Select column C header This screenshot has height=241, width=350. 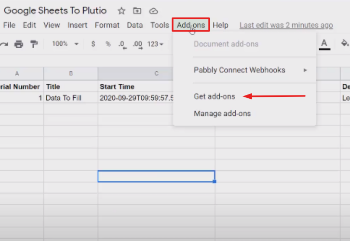[135, 73]
